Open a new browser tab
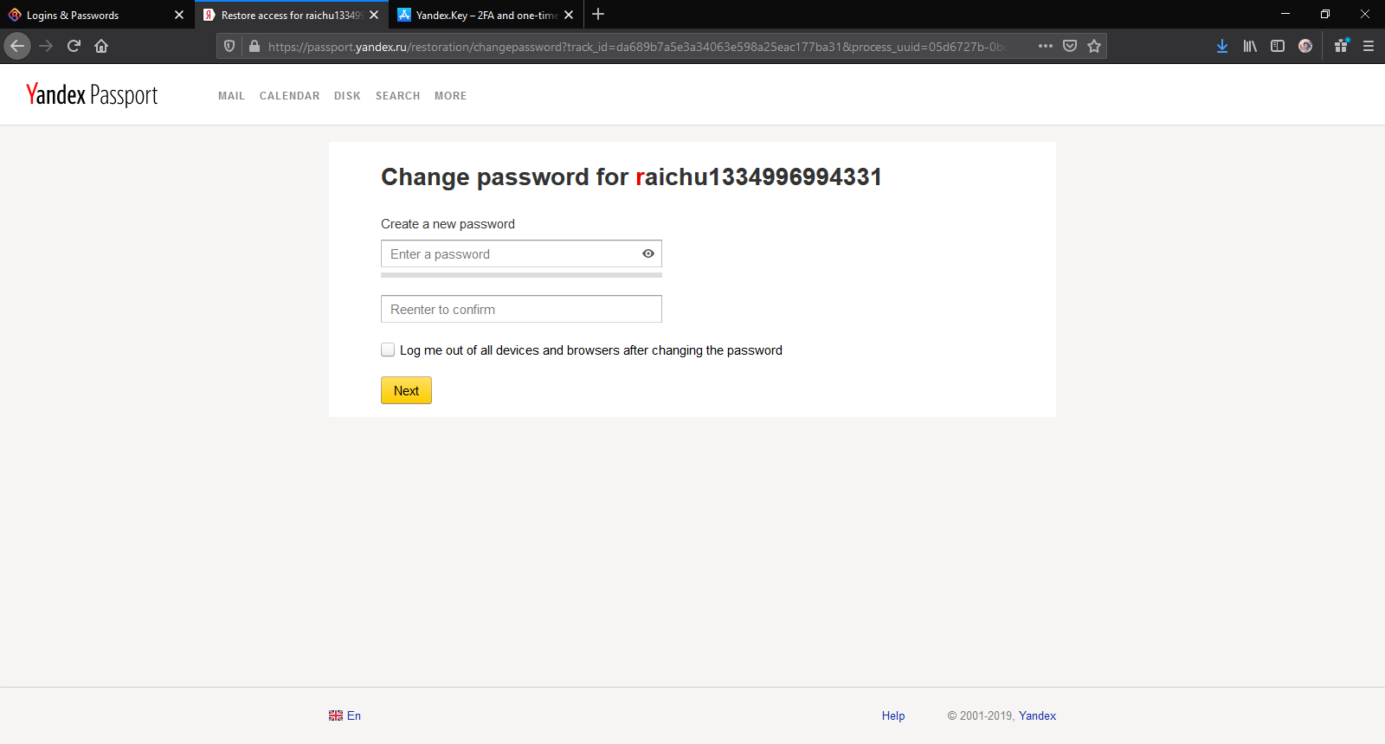 tap(598, 14)
